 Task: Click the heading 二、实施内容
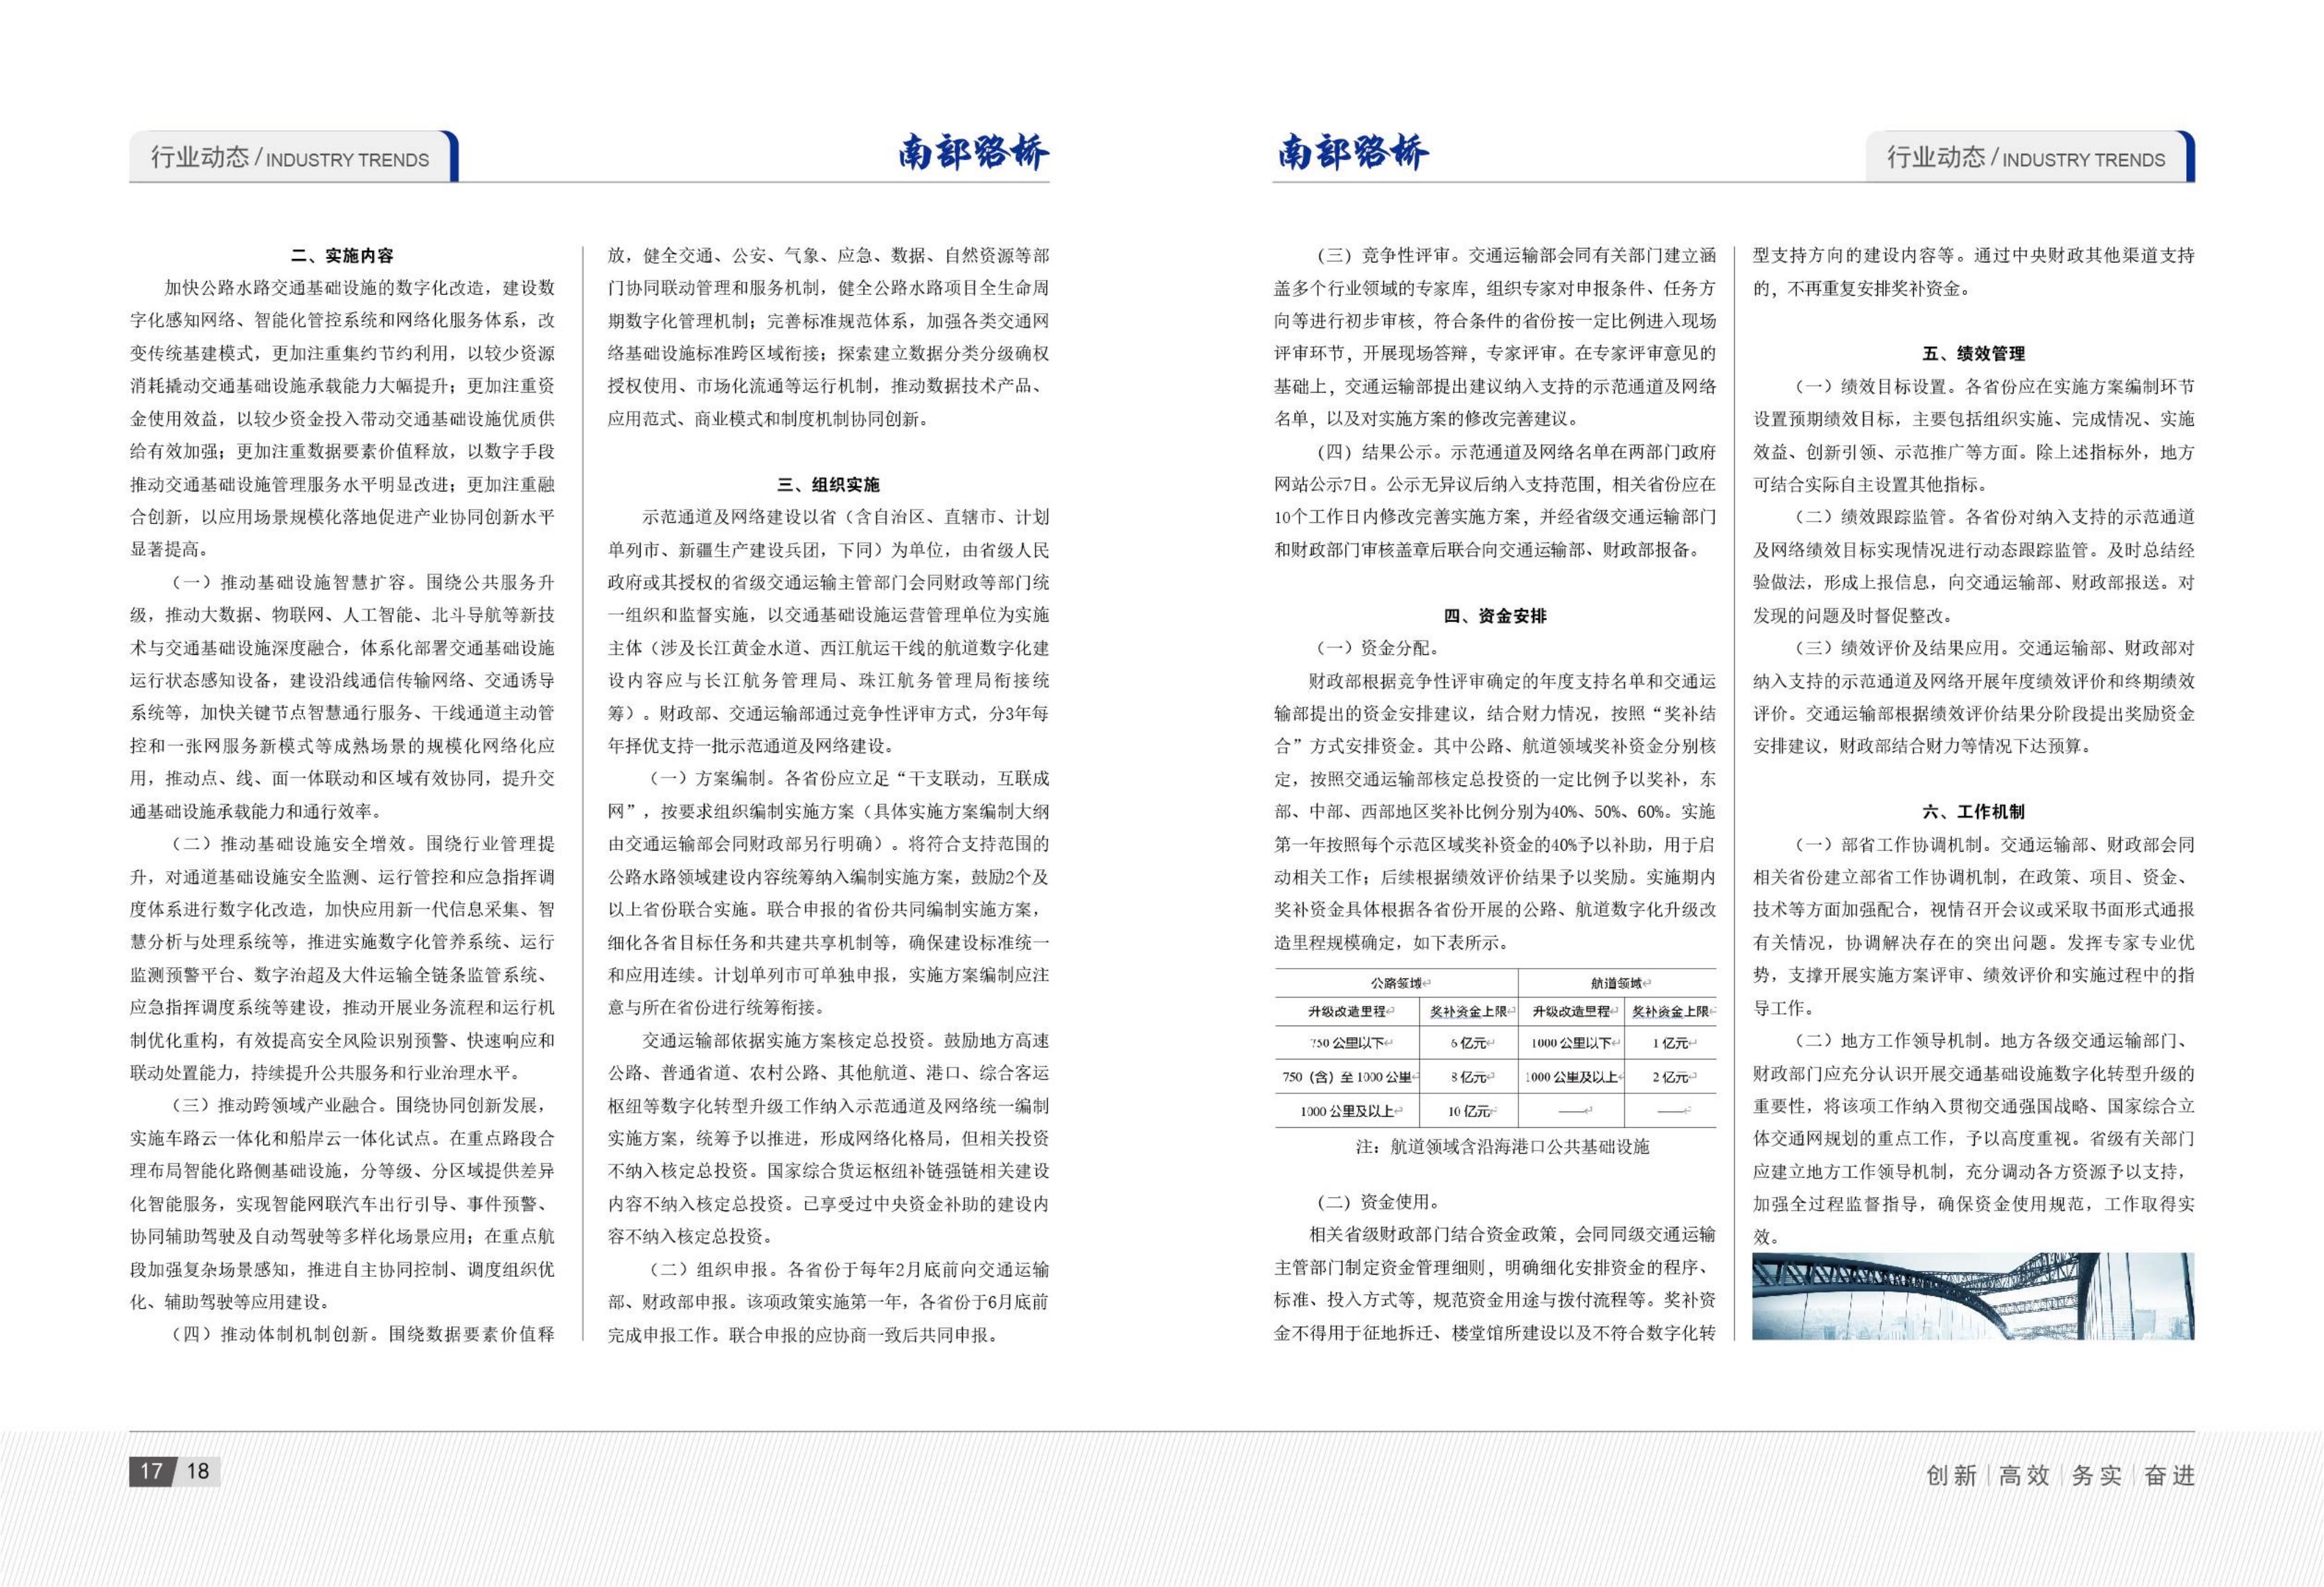click(342, 255)
